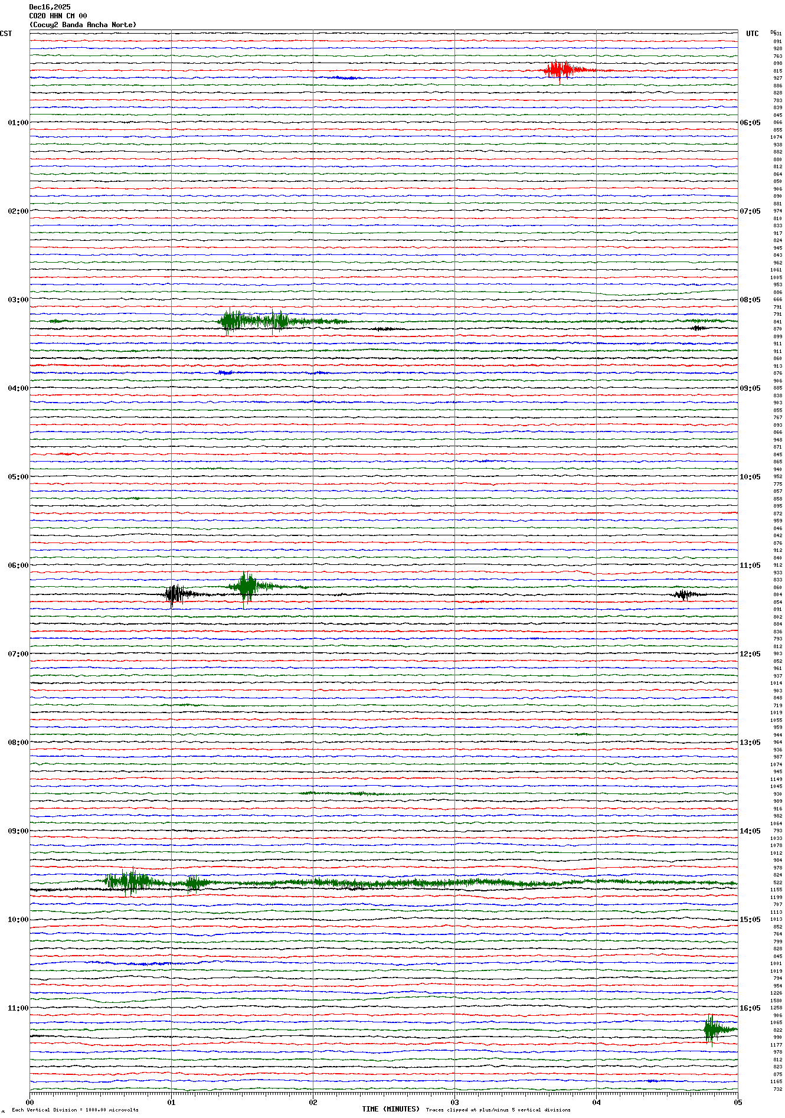
Task: Click the 12:05 UTC time label
Action: click(x=750, y=654)
